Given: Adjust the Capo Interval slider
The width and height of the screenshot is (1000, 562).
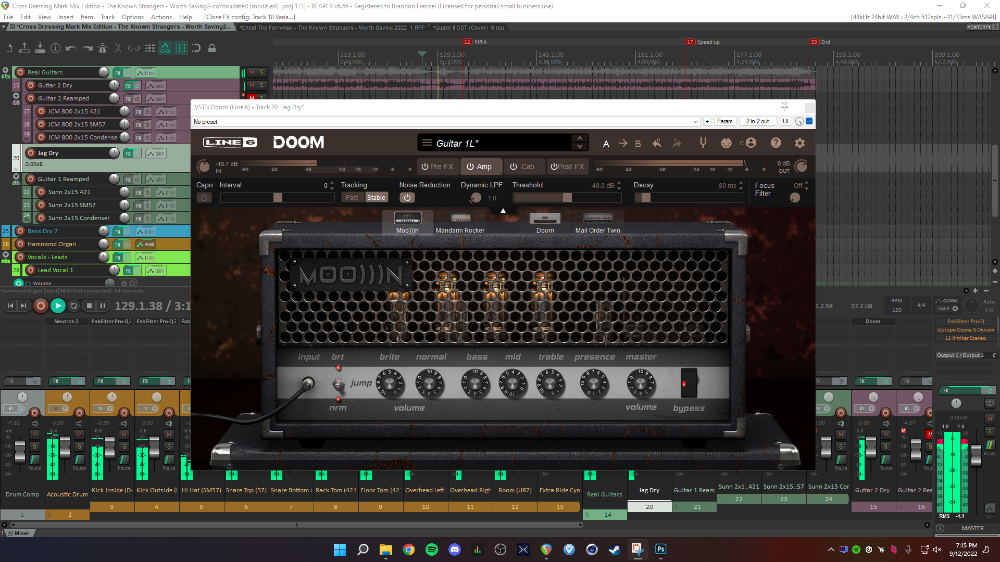Looking at the screenshot, I should pos(277,198).
